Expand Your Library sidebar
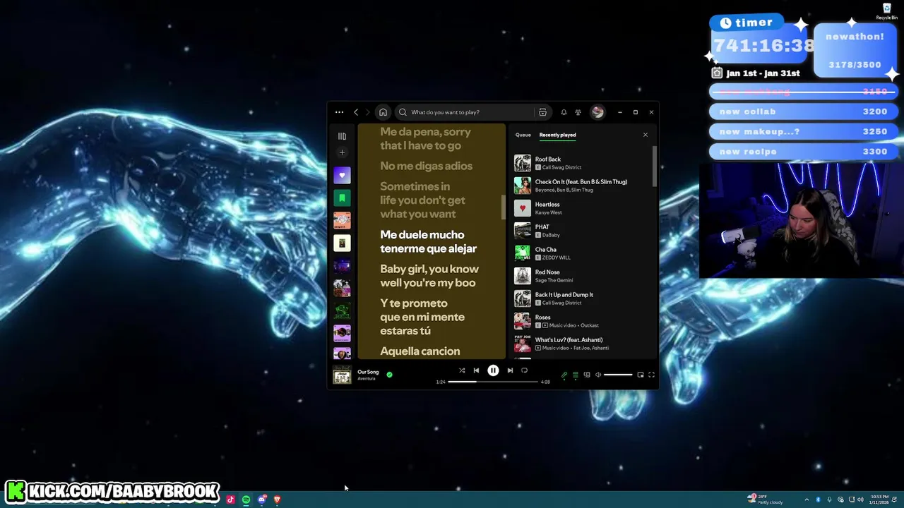The image size is (904, 508). (342, 136)
